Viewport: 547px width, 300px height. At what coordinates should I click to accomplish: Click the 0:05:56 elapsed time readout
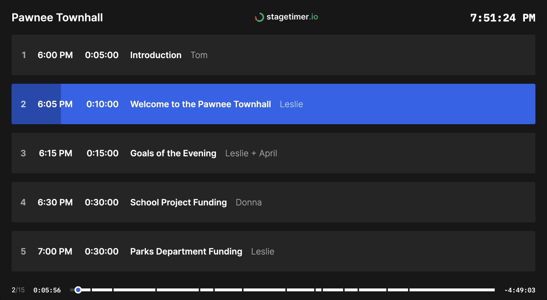(47, 290)
